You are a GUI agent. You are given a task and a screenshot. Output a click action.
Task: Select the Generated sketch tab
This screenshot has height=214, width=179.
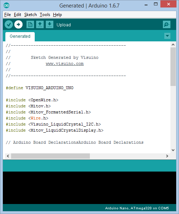click(x=20, y=36)
